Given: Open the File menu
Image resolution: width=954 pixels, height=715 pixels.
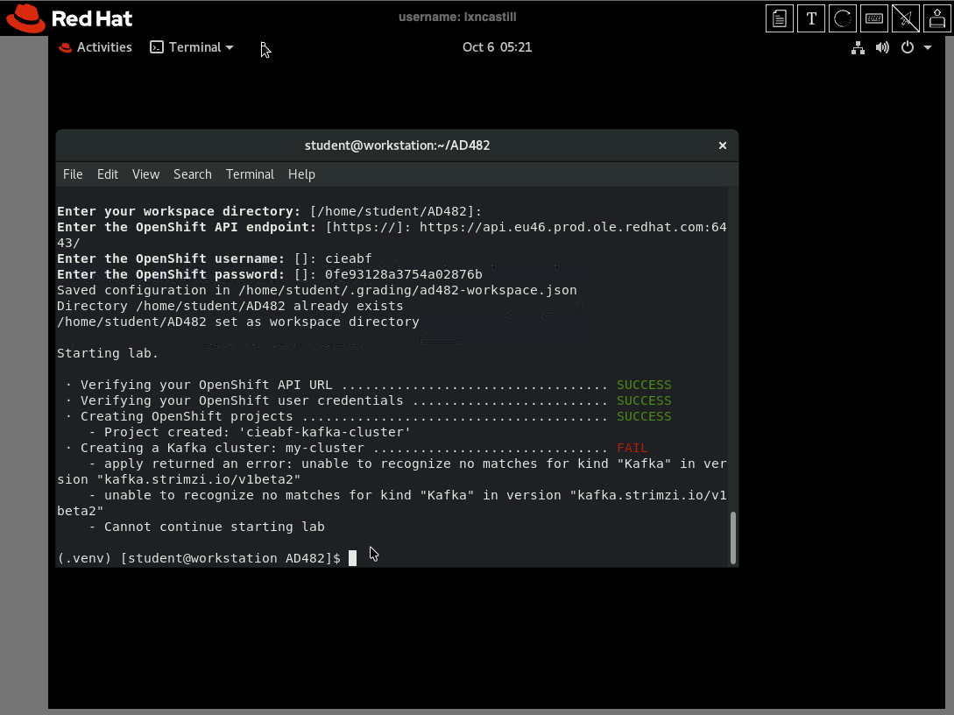Looking at the screenshot, I should [x=73, y=174].
